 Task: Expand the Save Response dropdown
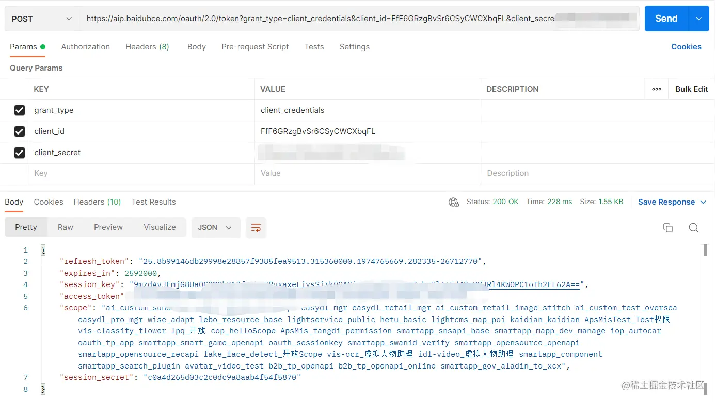point(703,202)
